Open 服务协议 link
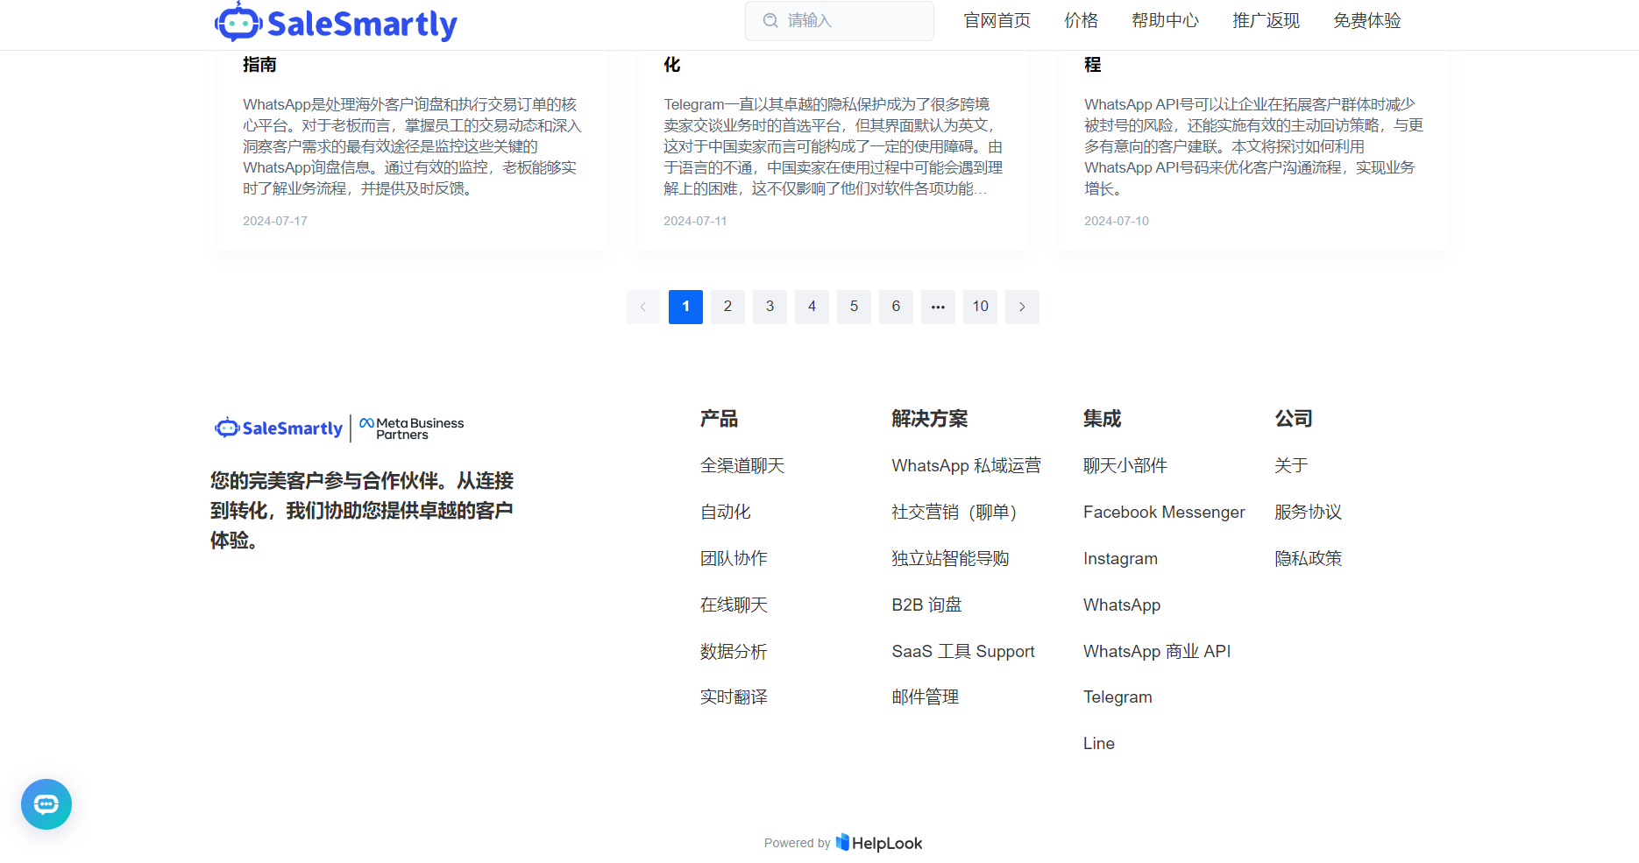 click(1309, 513)
